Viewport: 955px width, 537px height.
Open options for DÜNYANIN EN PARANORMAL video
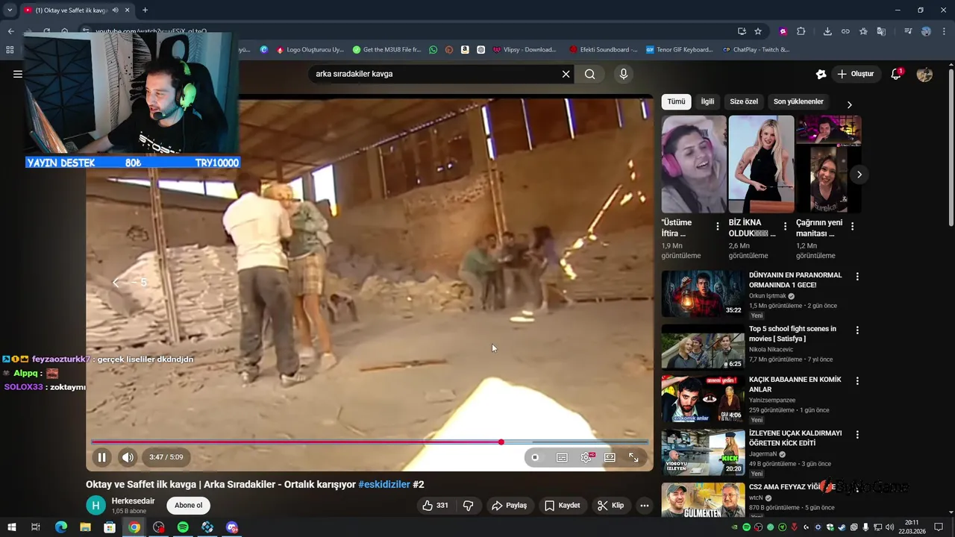[x=857, y=277]
